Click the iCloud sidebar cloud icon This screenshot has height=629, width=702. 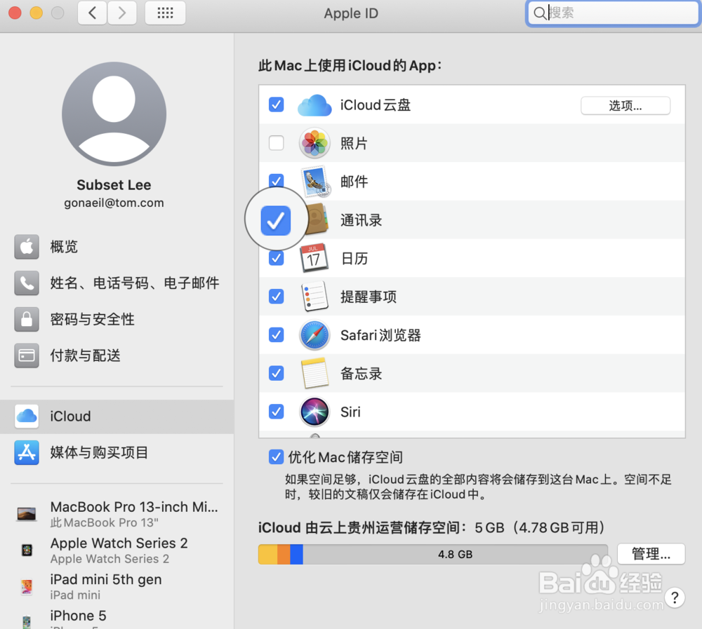27,416
